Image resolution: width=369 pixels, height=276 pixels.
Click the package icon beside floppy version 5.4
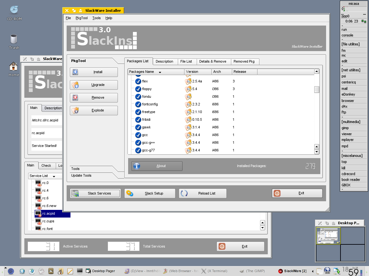tap(188, 89)
